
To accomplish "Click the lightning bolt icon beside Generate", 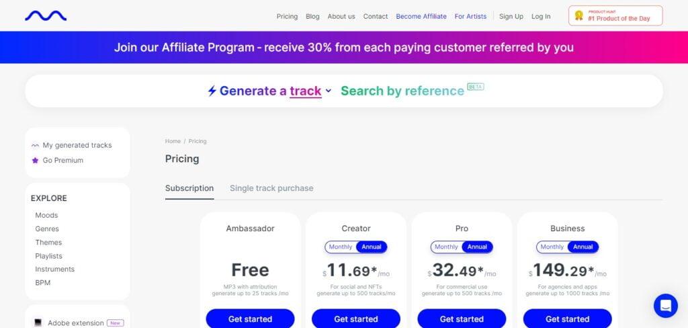I will (x=212, y=91).
